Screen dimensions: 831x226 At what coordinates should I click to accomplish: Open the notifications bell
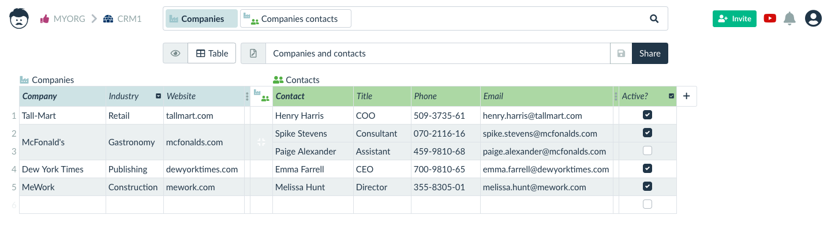[789, 18]
